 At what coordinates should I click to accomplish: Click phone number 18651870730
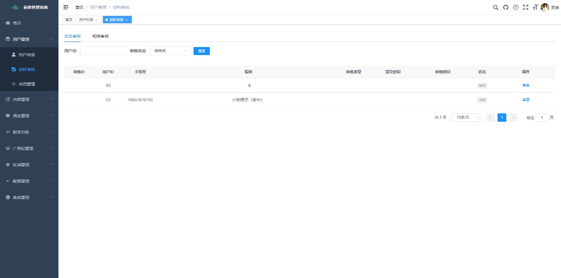click(140, 100)
